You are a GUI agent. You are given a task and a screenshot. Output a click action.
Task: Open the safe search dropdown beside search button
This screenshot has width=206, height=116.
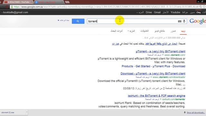[63, 20]
